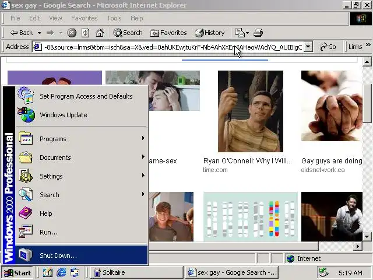Open Help from the Start menu
Viewport: 373px width, 280px height.
coord(82,213)
